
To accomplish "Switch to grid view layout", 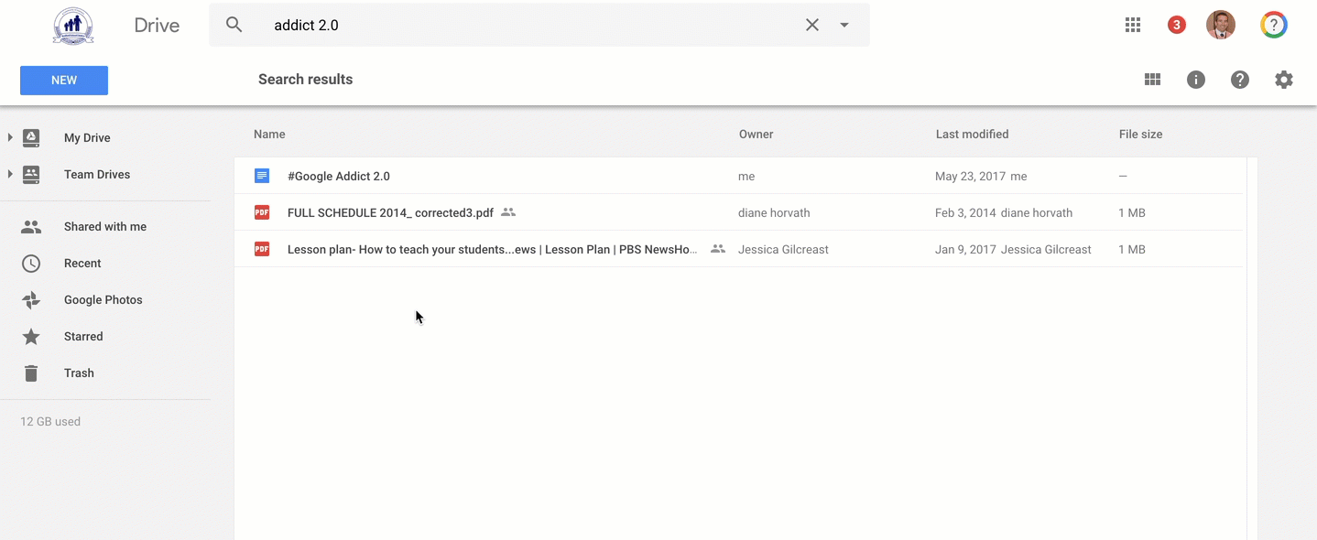I will pyautogui.click(x=1152, y=80).
